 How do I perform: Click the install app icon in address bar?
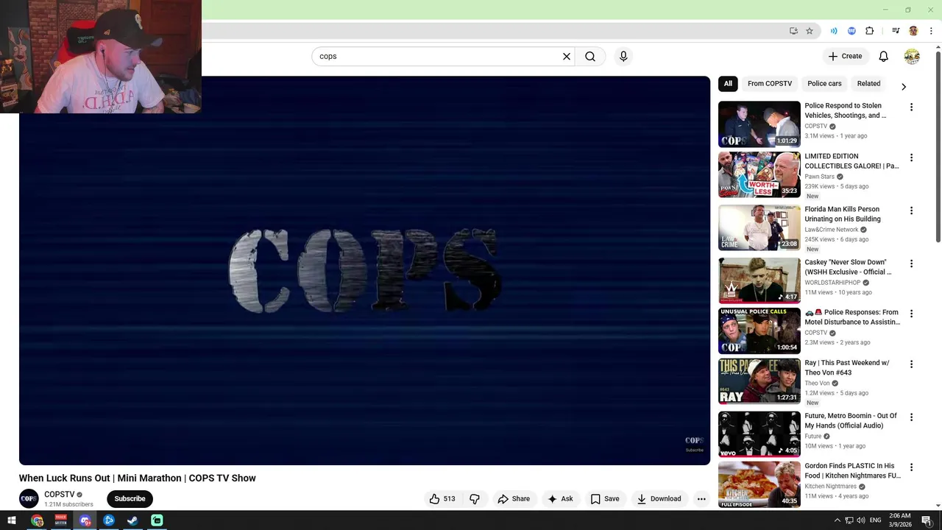[793, 31]
